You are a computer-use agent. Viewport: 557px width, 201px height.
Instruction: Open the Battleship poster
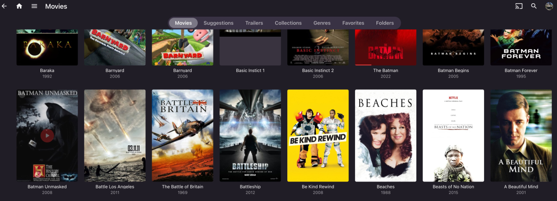[x=250, y=136]
